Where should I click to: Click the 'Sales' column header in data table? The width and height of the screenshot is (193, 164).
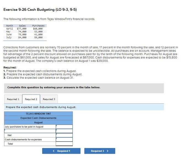[x=22, y=26]
